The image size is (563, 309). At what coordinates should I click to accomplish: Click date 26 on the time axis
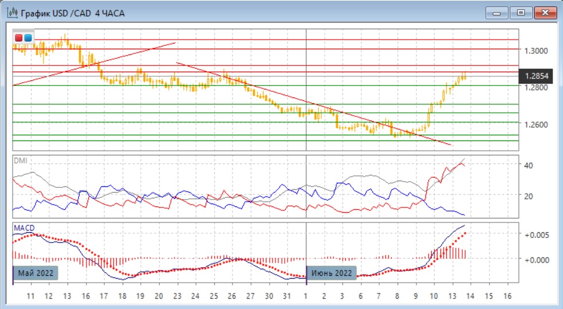click(232, 296)
